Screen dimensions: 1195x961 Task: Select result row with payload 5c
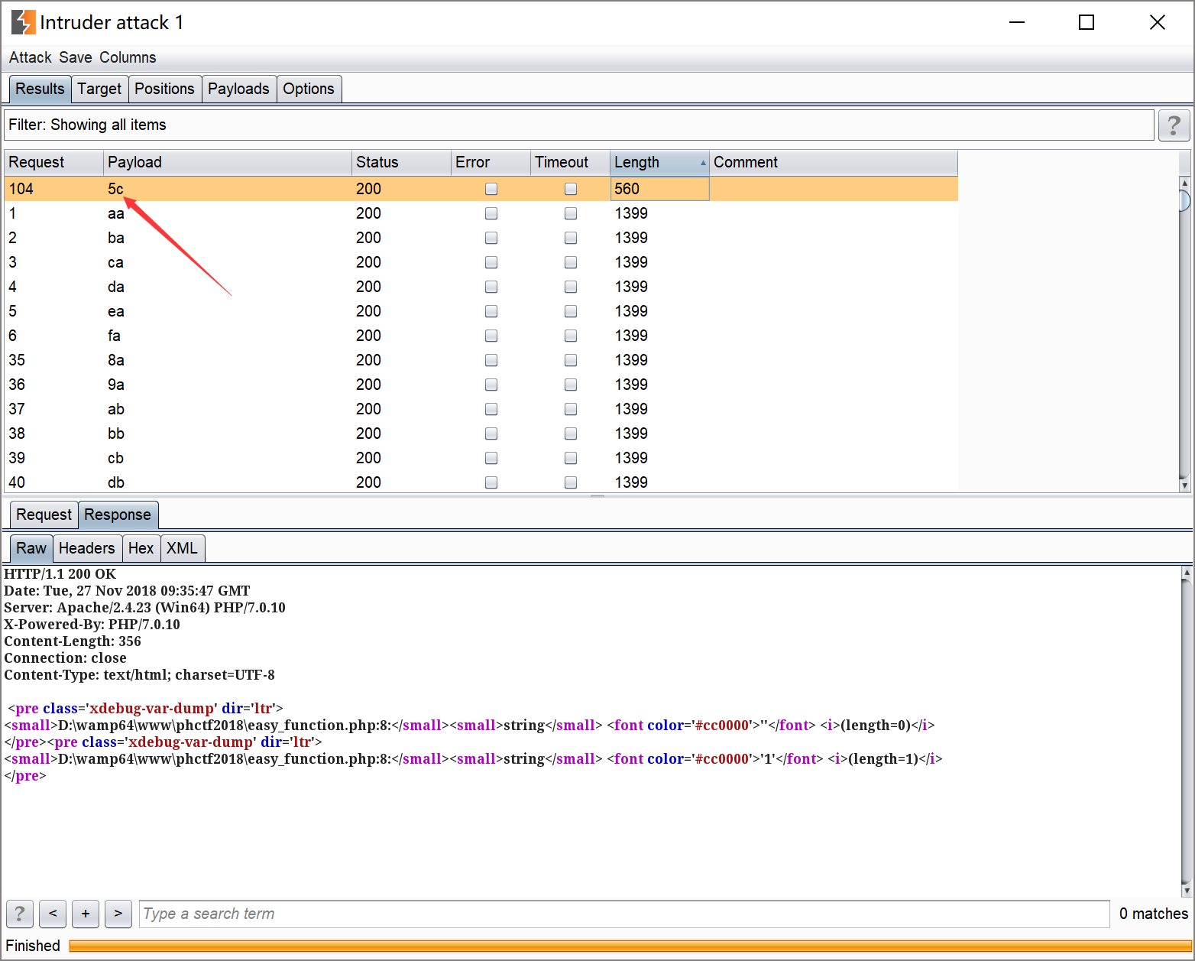coord(481,189)
